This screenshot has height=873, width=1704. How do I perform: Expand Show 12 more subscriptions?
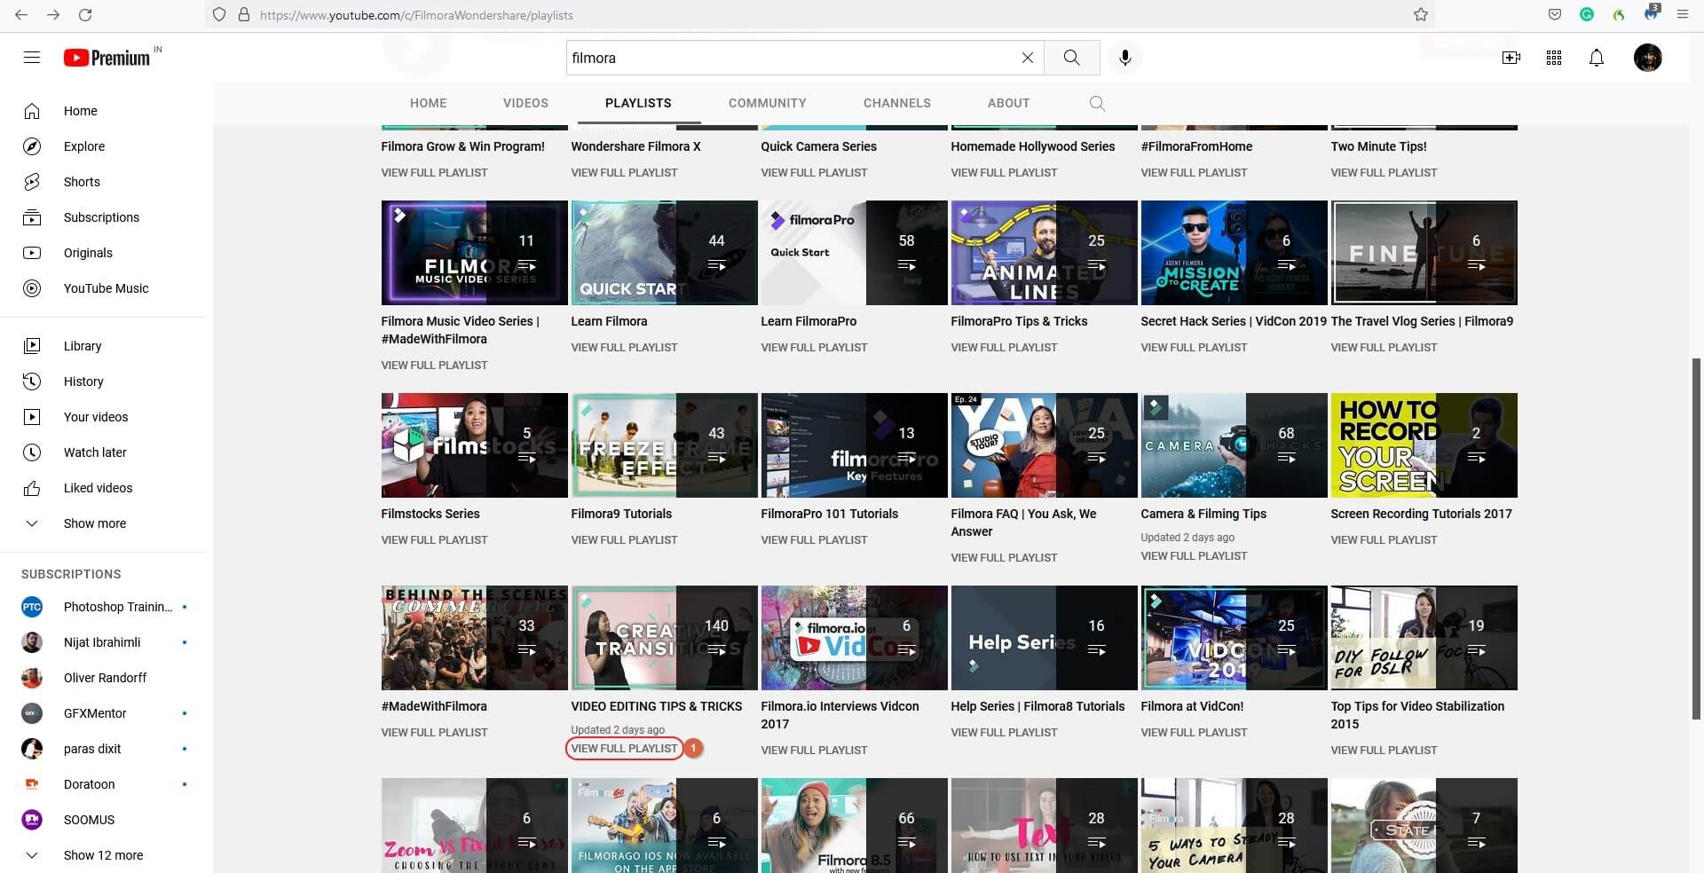click(x=103, y=855)
